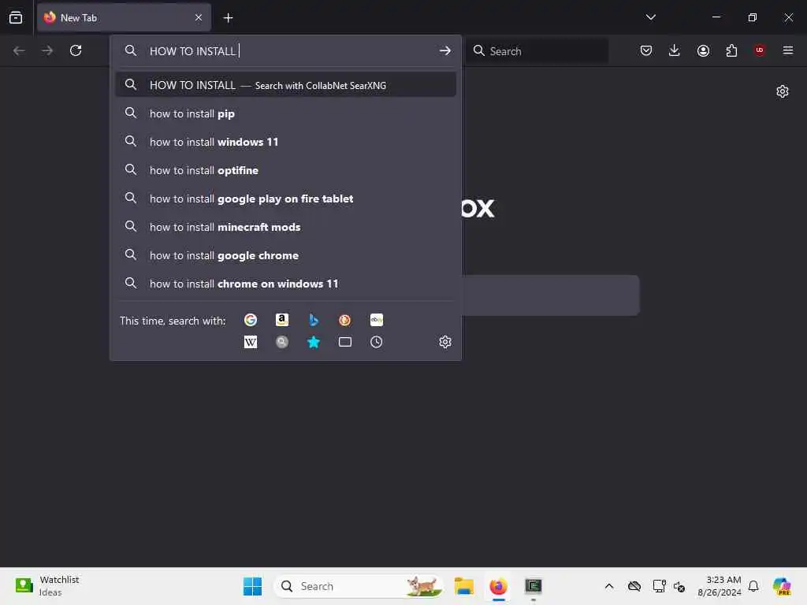This screenshot has width=807, height=605.
Task: Choose suggestion 'how to install optifine'
Action: pos(285,170)
